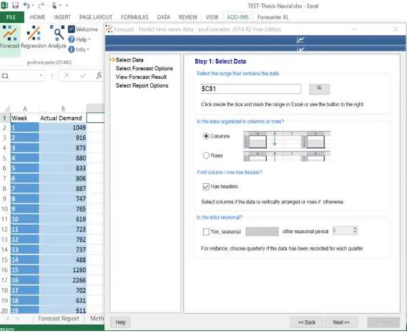Select the ADD-INS ribbon tab

pos(238,17)
